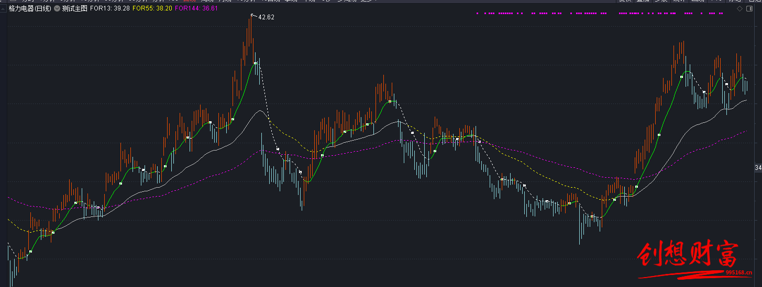Select the 测试主图 indicator name
This screenshot has height=287, width=762.
pos(74,9)
